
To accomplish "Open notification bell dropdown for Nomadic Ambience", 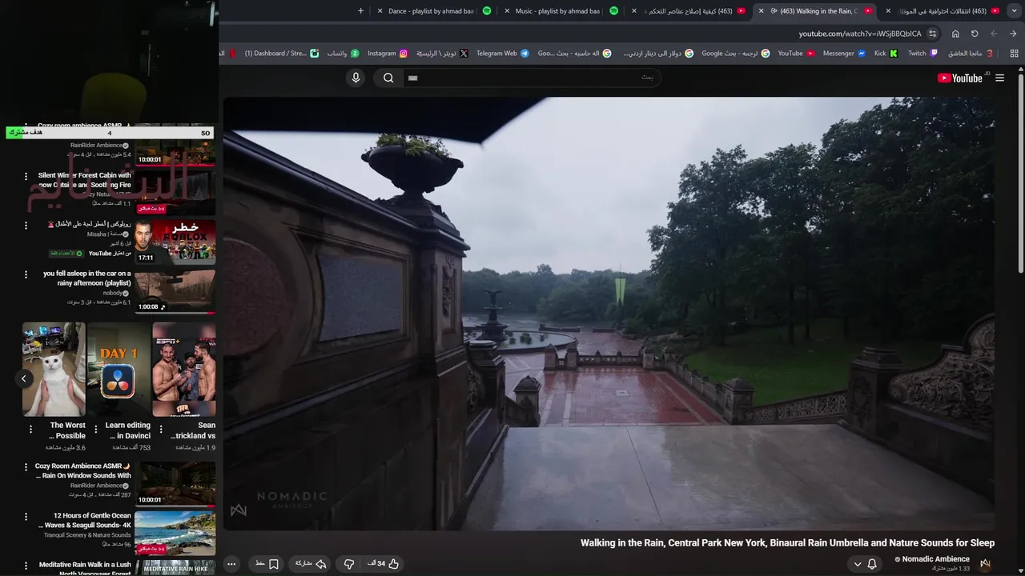I will [x=865, y=564].
